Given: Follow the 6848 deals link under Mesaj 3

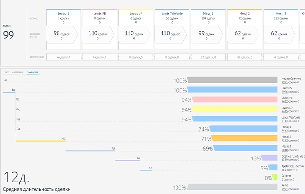Looking at the screenshot, I should click(x=284, y=149).
